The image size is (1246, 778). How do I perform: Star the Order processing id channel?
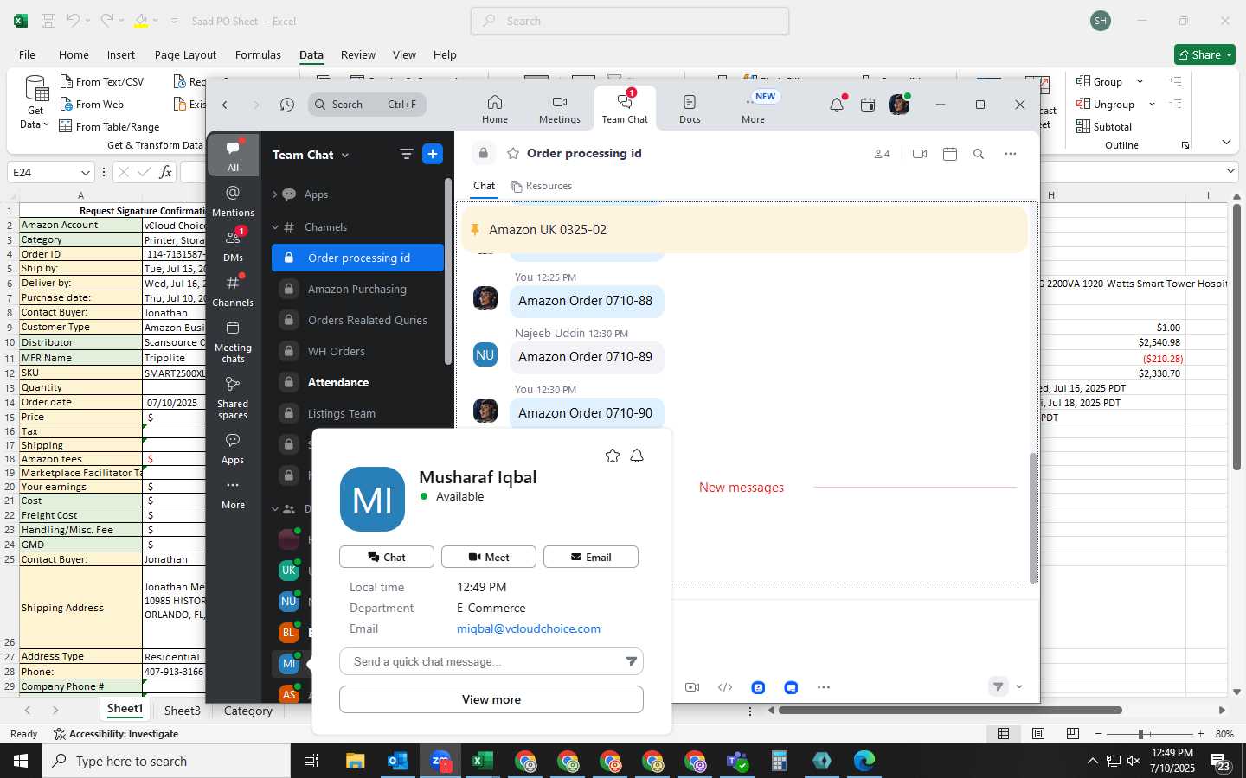click(x=513, y=153)
